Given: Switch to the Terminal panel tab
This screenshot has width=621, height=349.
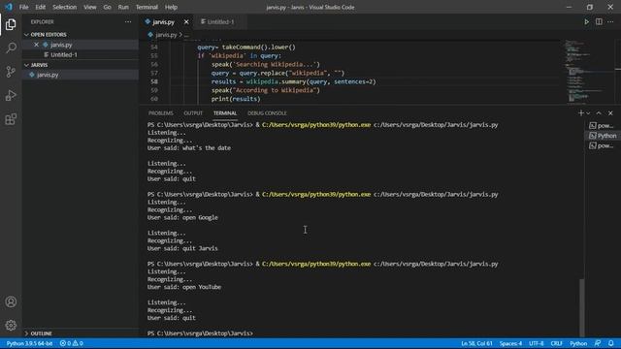Looking at the screenshot, I should pyautogui.click(x=225, y=113).
